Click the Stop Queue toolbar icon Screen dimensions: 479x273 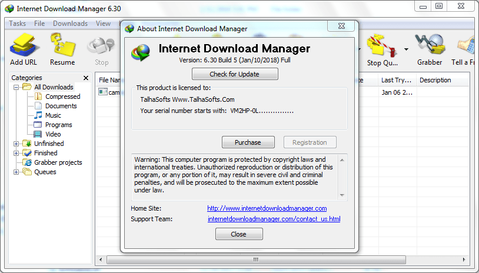point(382,46)
